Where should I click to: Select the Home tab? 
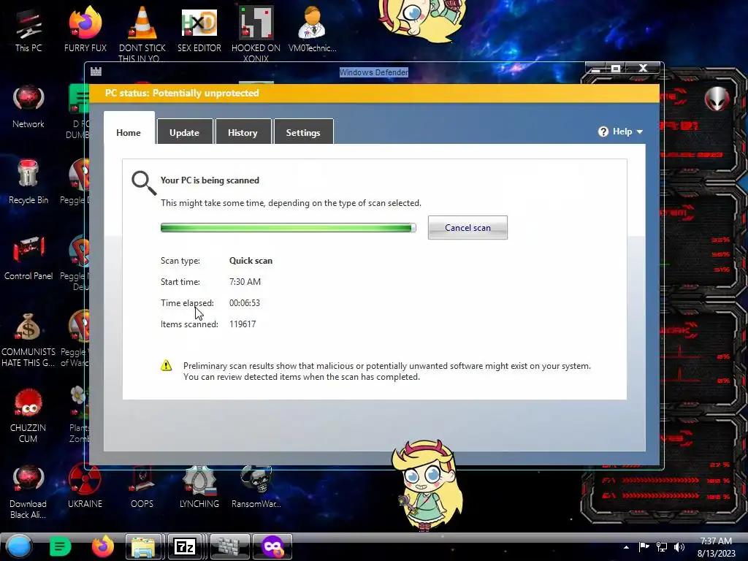tap(129, 129)
